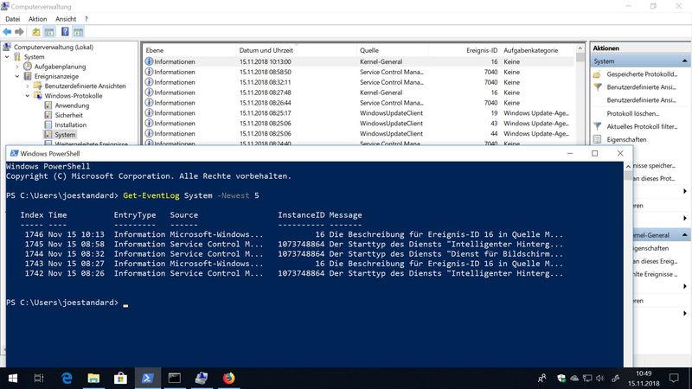The height and width of the screenshot is (389, 692).
Task: Click the volume icon in system tray
Action: tap(599, 379)
